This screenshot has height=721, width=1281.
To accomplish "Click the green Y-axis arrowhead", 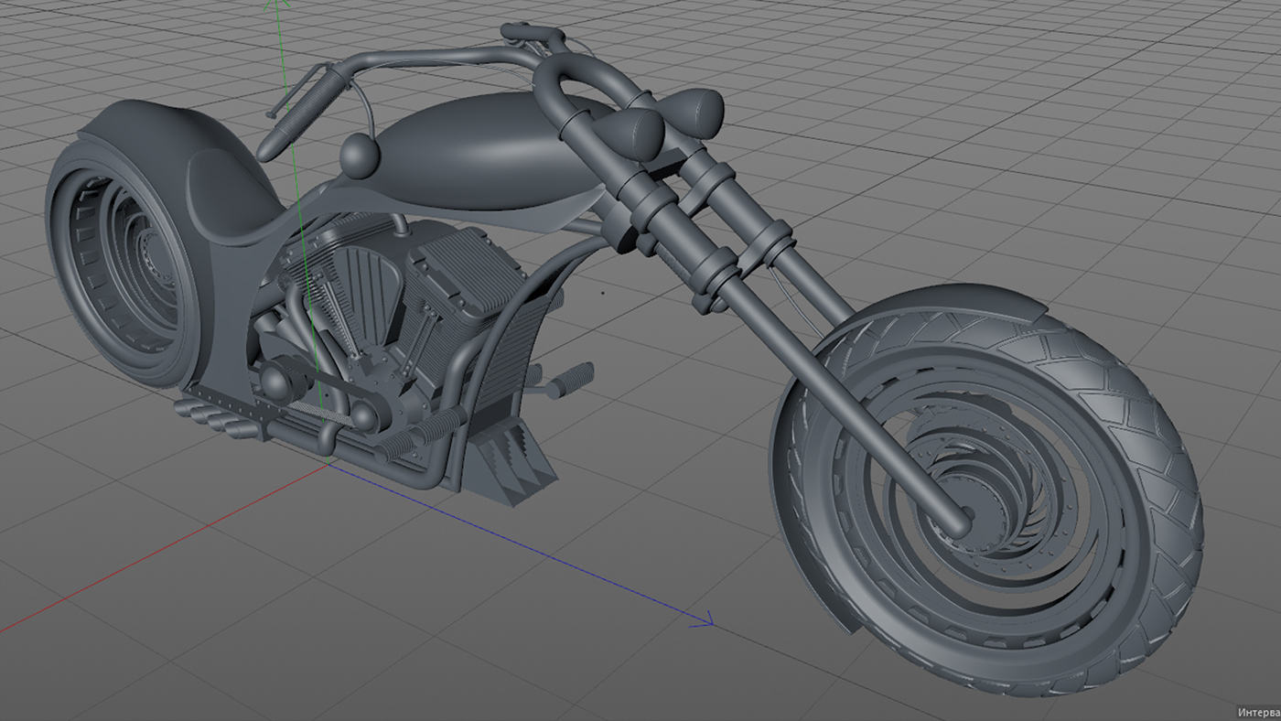I will 277,6.
